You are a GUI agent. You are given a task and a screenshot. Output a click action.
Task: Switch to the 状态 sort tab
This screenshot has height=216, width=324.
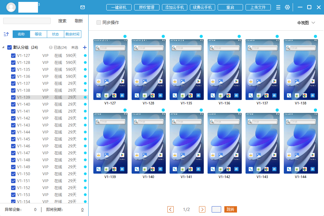point(55,34)
